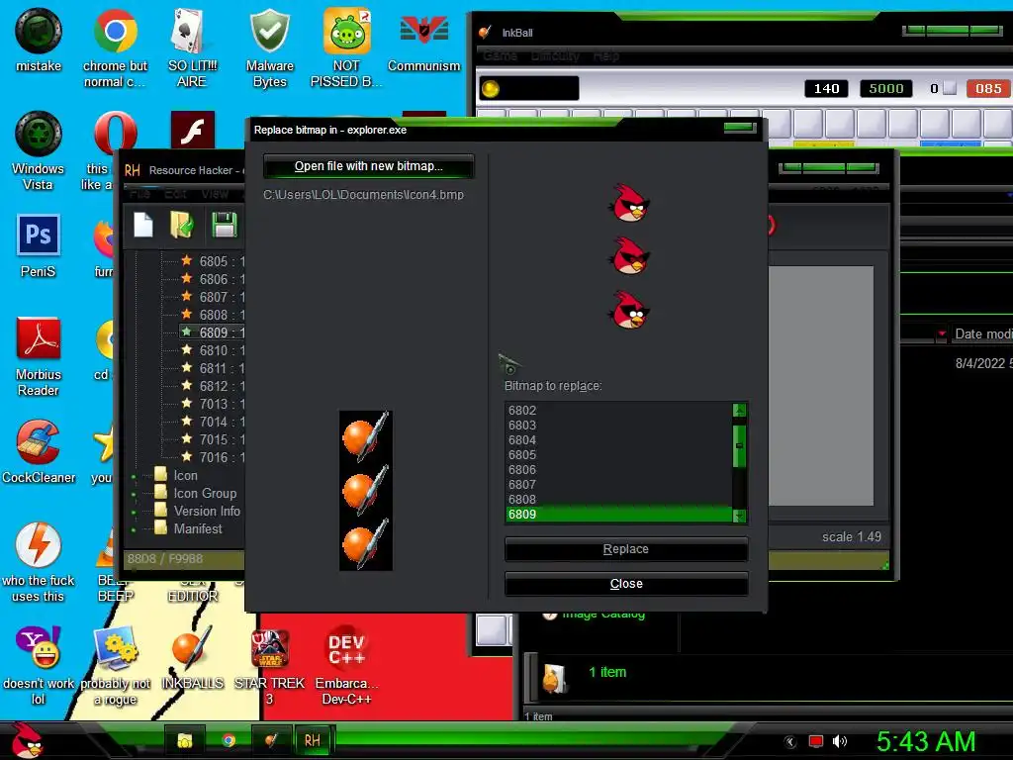This screenshot has height=760, width=1013.
Task: Click the volume speaker tray icon
Action: [x=840, y=741]
